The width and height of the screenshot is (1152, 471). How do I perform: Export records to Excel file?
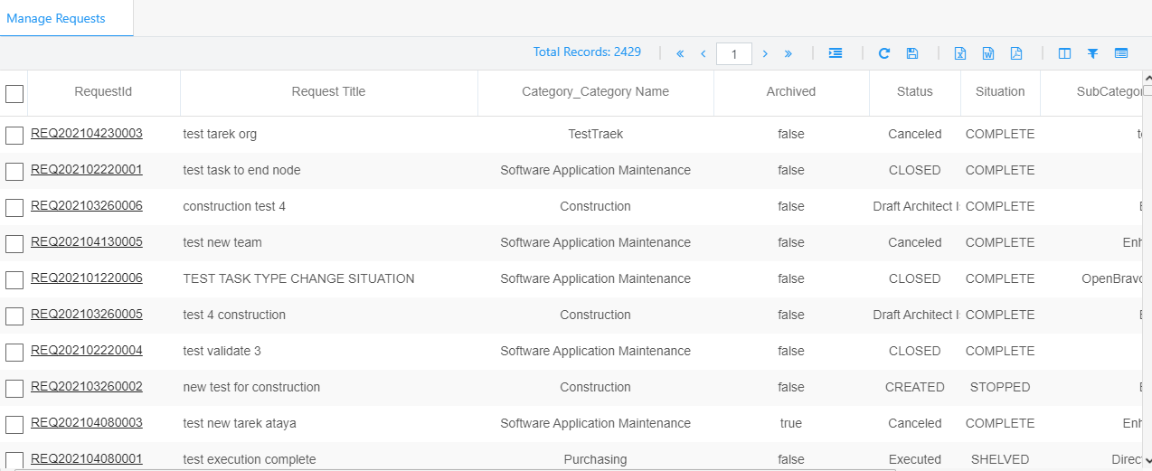[x=960, y=53]
